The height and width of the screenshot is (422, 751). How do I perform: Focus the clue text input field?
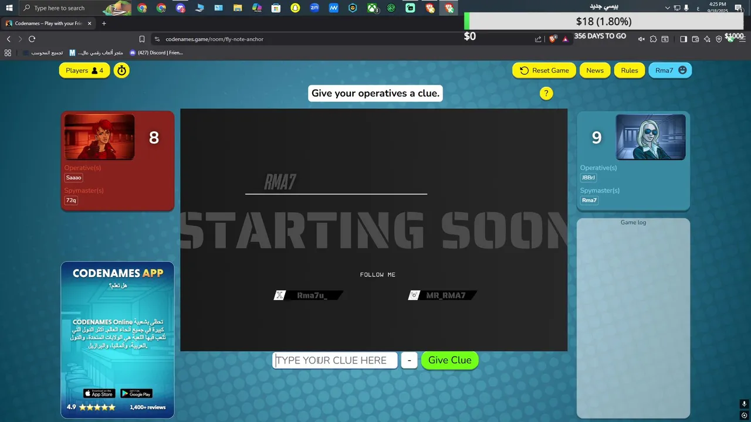[335, 360]
